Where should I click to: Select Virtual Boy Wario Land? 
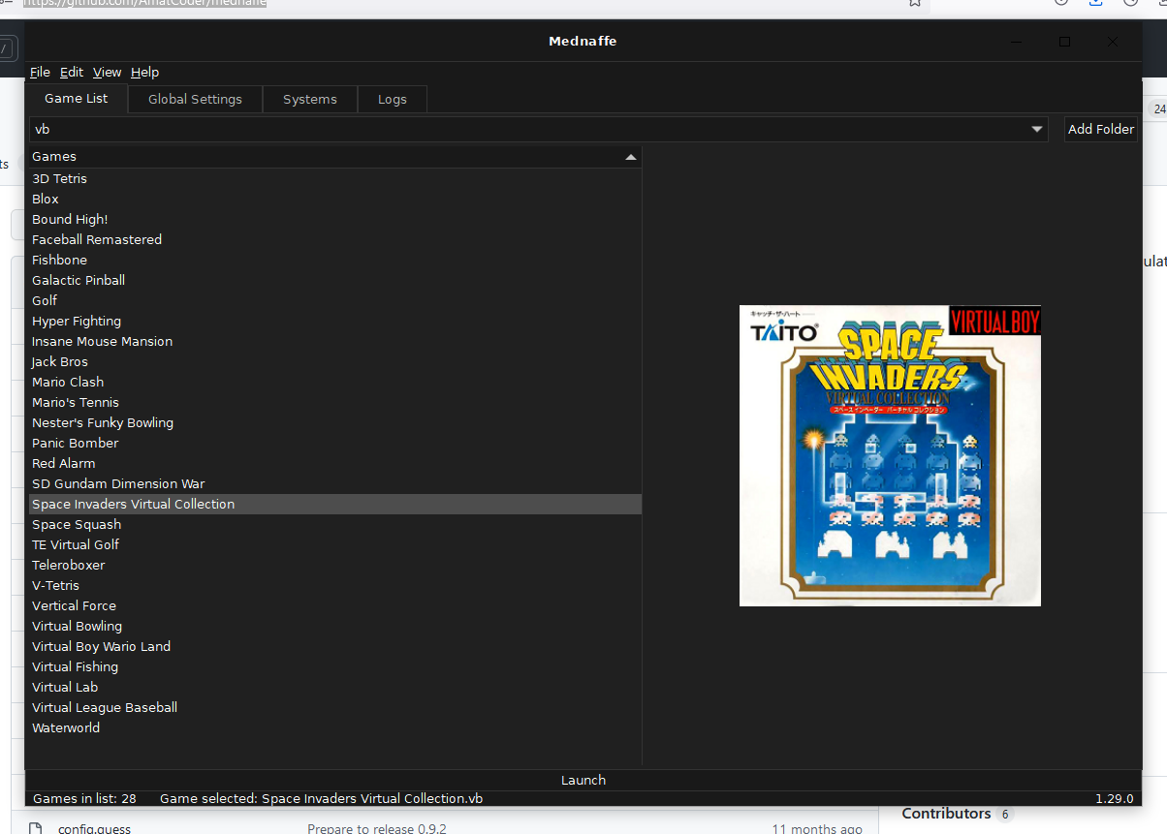point(334,646)
